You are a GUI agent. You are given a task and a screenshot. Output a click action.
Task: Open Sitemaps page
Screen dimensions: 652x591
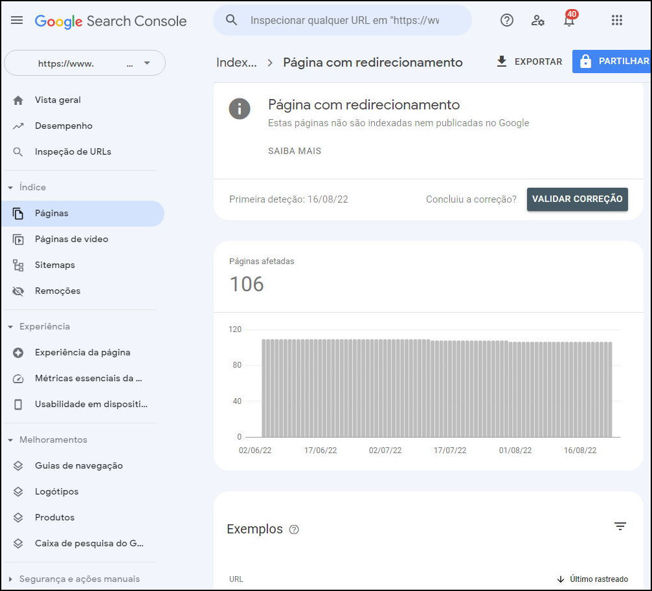(55, 265)
